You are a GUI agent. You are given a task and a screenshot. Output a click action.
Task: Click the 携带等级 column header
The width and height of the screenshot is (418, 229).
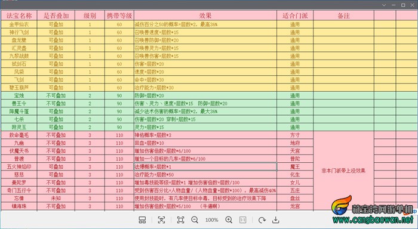[x=119, y=16]
